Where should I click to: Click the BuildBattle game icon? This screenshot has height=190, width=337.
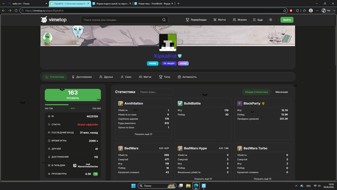click(x=180, y=103)
